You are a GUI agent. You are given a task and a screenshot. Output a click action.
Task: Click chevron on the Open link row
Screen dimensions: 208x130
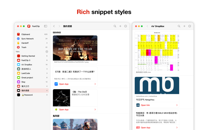coord(177,105)
